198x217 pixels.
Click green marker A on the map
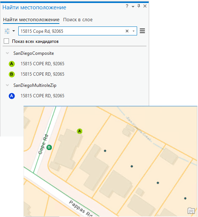point(80,131)
